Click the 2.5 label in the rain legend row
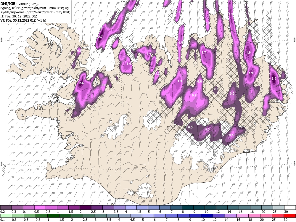The width and height of the screenshot is (296, 222). (85, 220)
